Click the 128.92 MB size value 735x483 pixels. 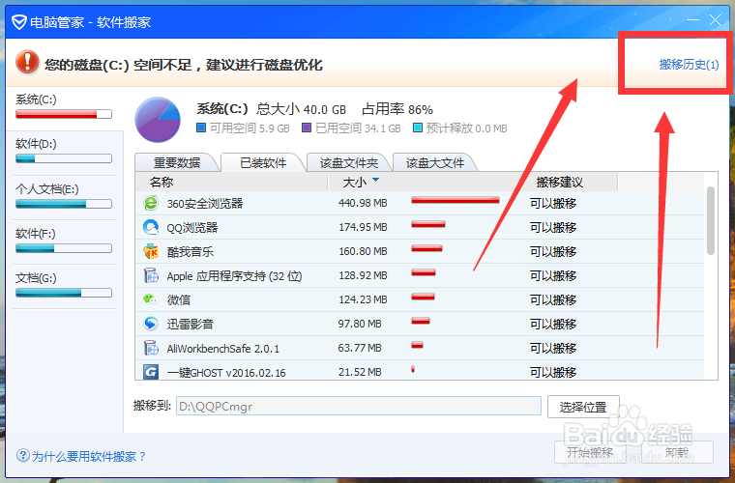[x=363, y=275]
